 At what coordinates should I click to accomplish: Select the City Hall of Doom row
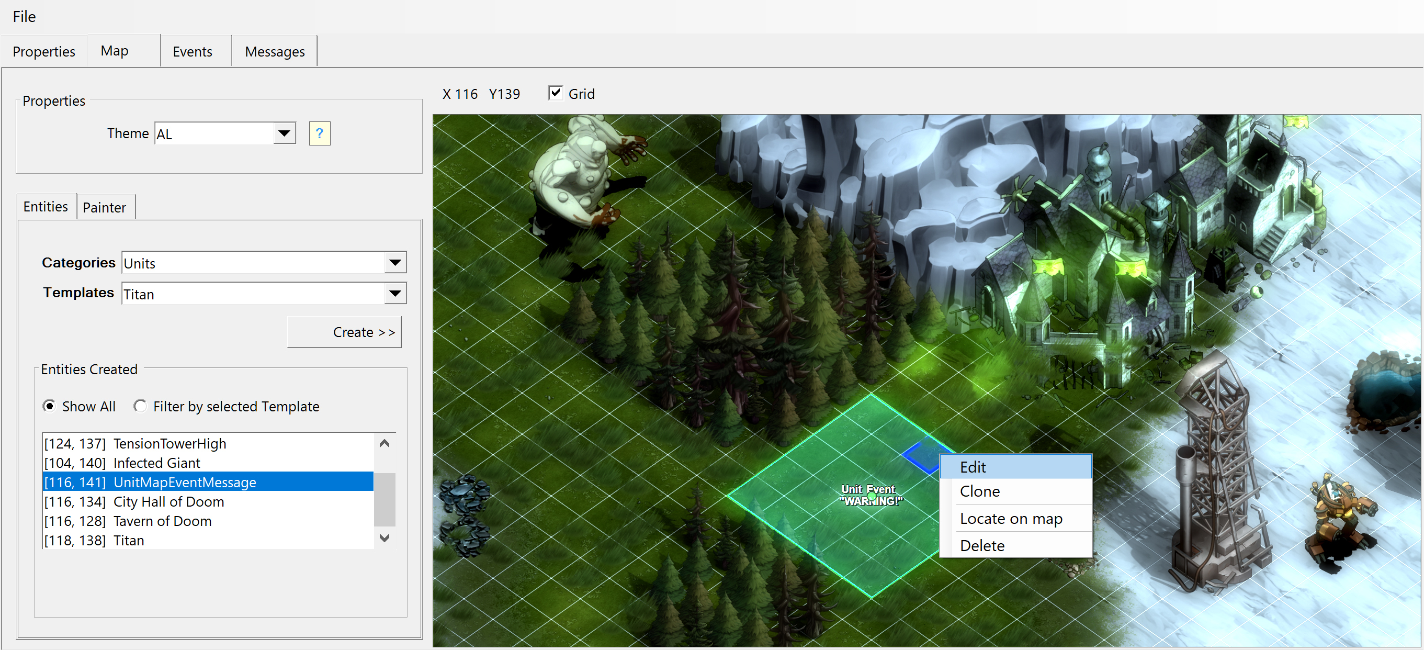click(208, 502)
